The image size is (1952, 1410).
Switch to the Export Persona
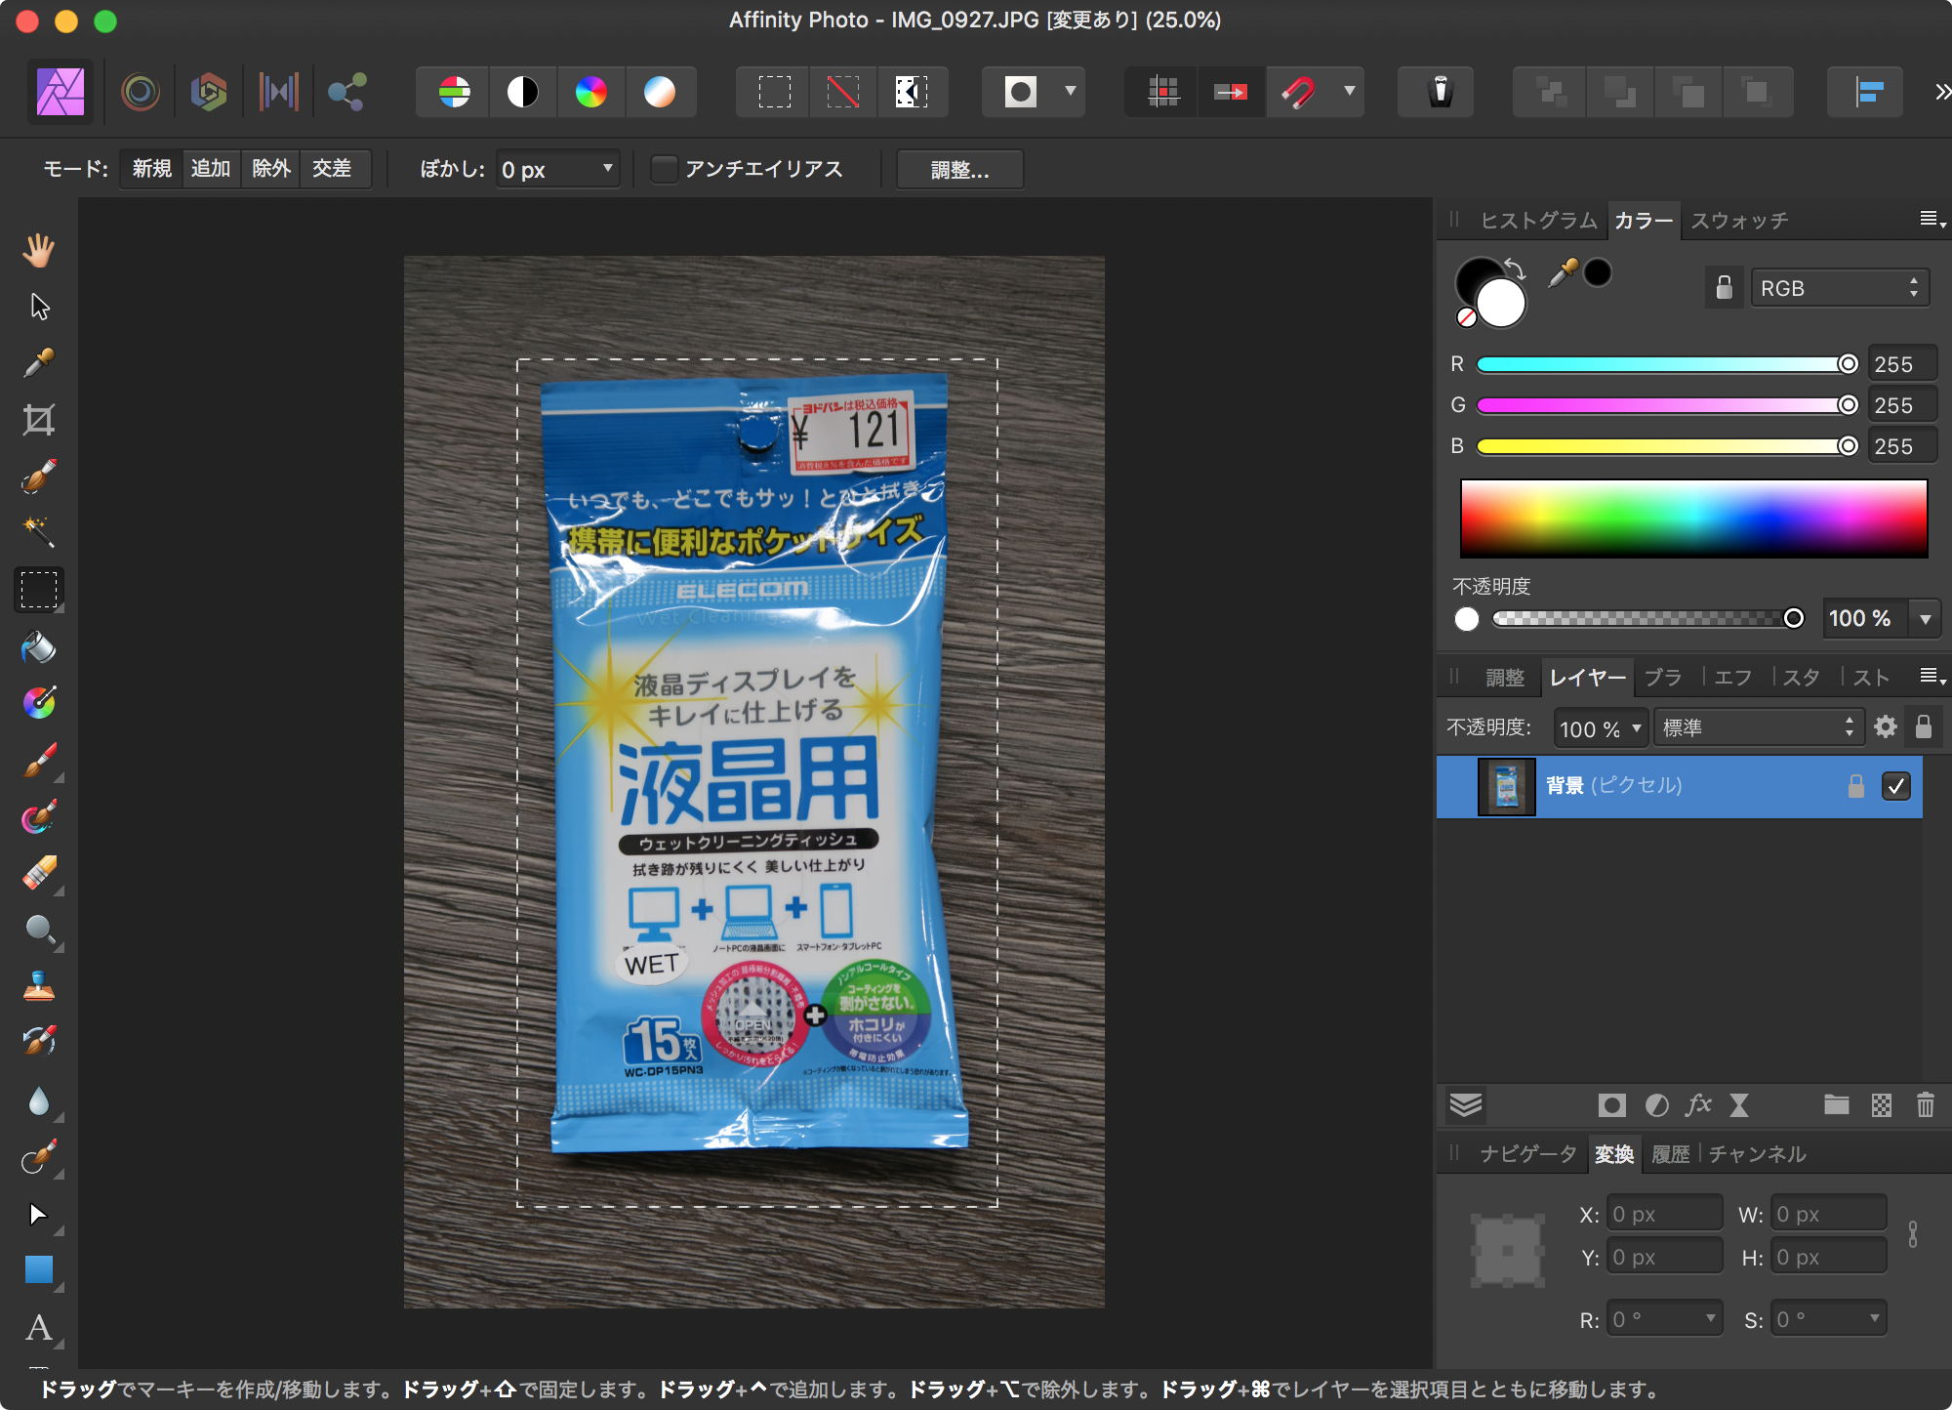346,92
